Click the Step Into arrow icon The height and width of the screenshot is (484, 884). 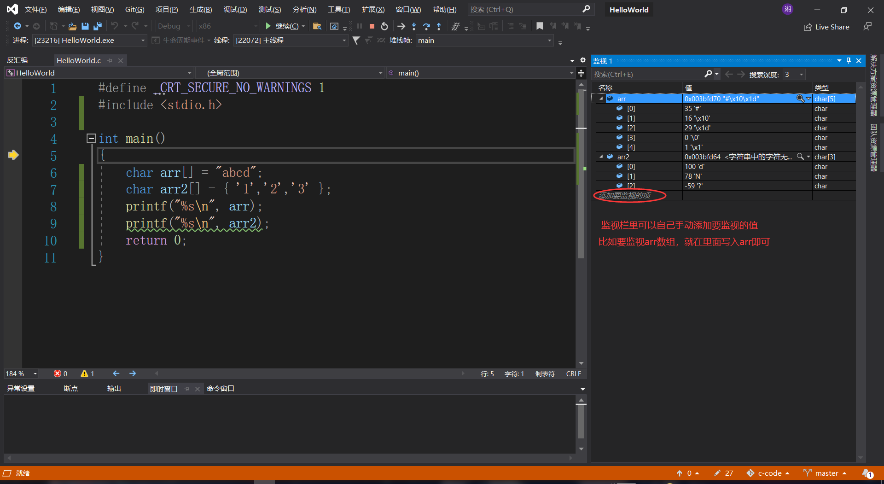click(414, 26)
